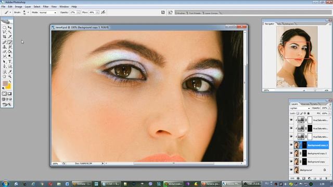333x187 pixels.
Task: Reset default foreground and background colors
Action: click(3, 88)
